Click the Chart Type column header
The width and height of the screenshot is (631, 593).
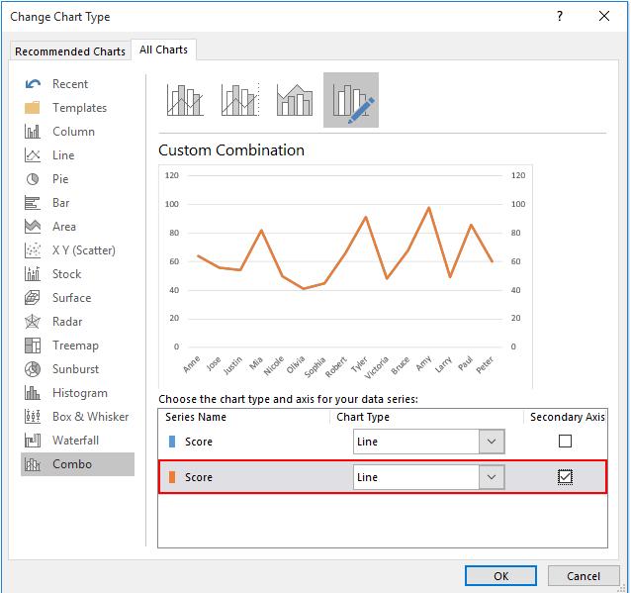[x=363, y=417]
